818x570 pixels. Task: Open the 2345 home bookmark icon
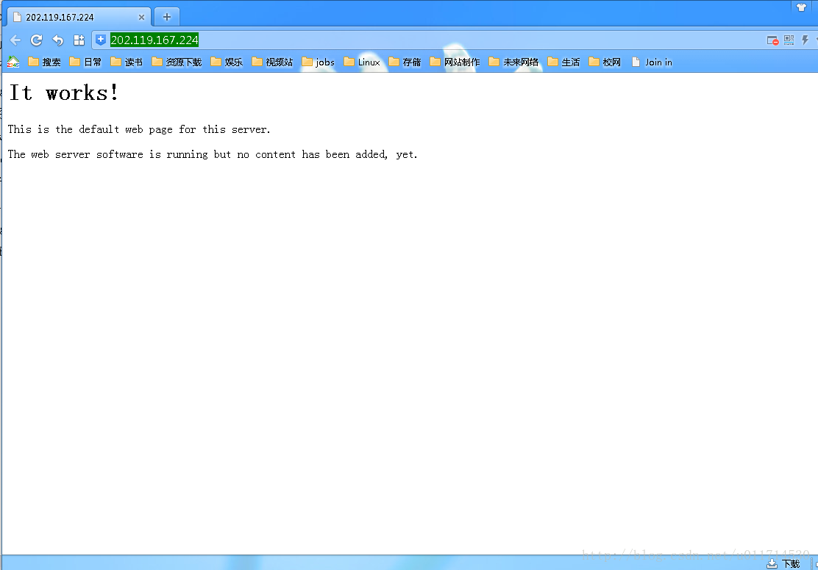pos(13,62)
